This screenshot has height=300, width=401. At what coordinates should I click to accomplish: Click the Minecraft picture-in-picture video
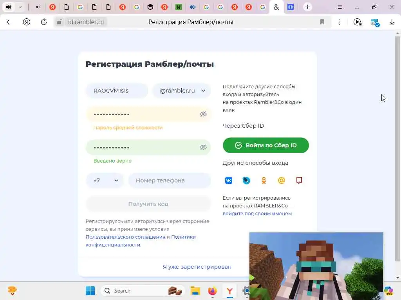(316, 266)
